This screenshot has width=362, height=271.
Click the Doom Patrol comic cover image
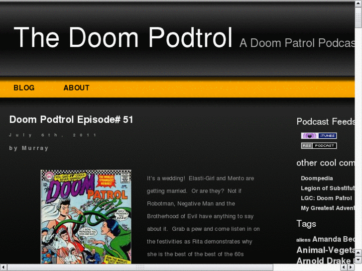tap(86, 217)
